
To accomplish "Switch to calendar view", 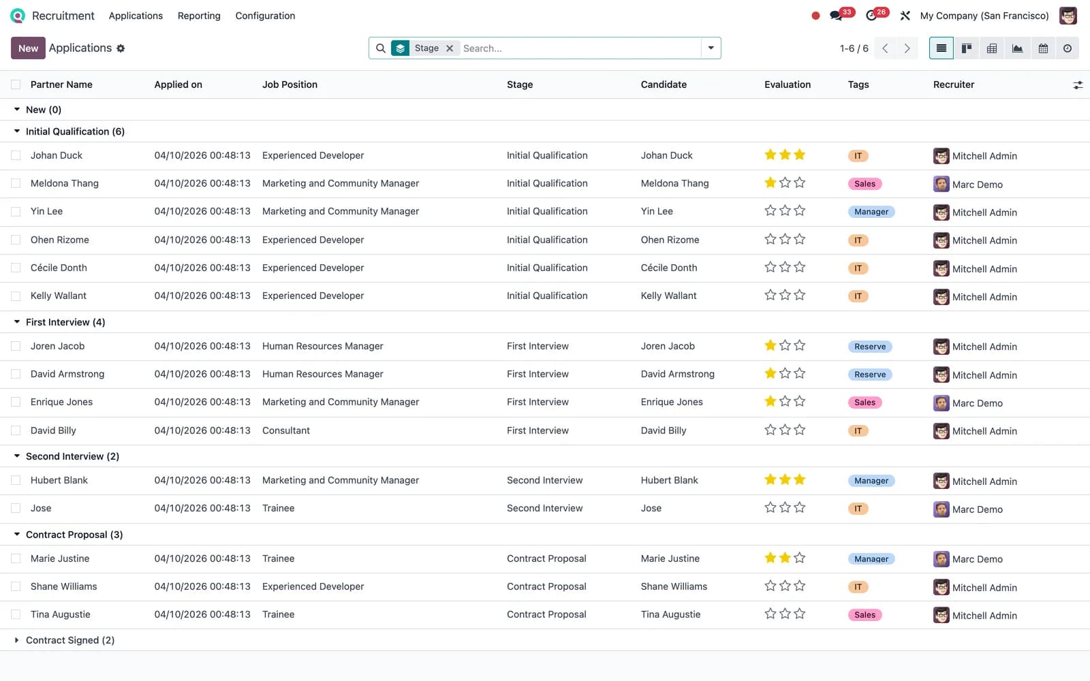I will point(1043,48).
